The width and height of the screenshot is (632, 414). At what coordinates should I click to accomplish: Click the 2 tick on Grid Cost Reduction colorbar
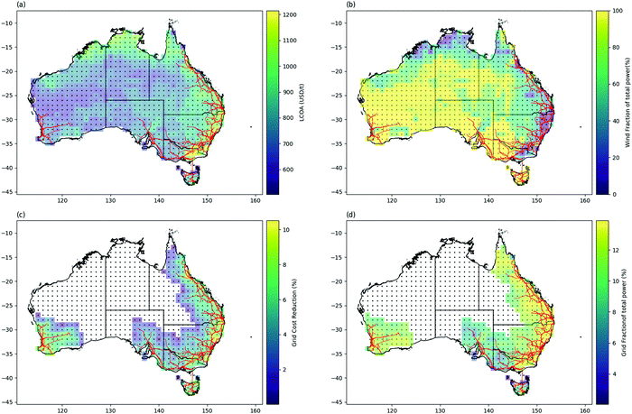(285, 369)
